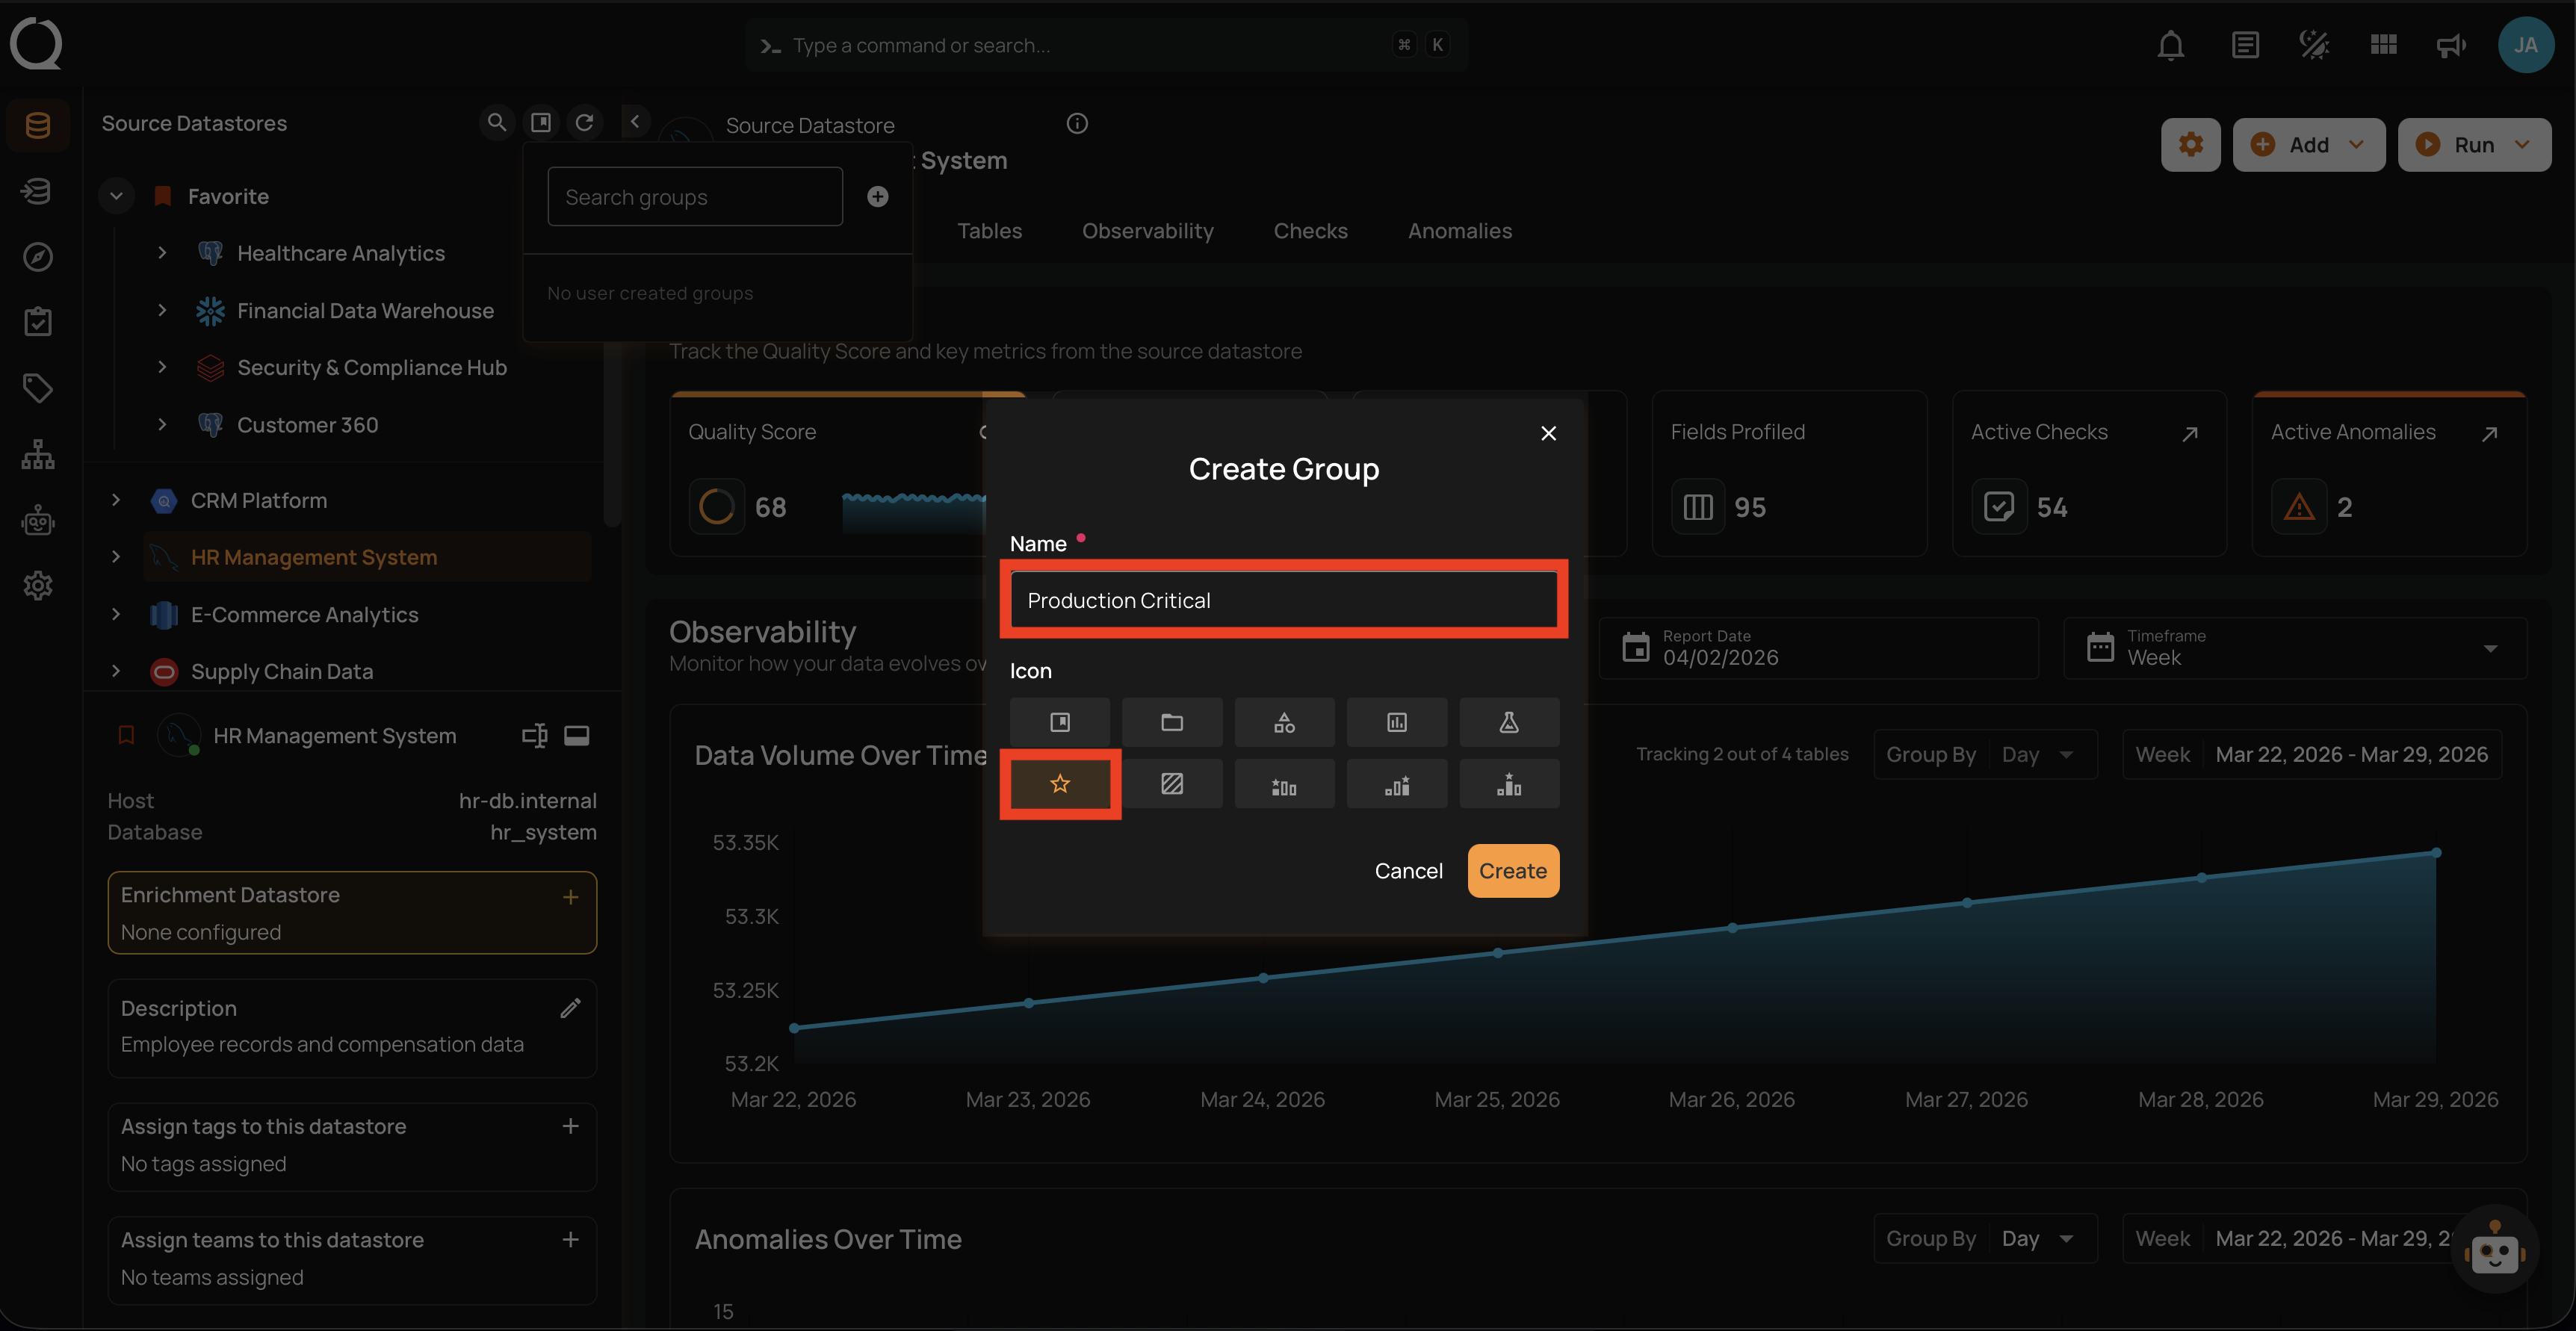Open the Timeframe Week dropdown
The height and width of the screenshot is (1331, 2576).
click(2294, 648)
